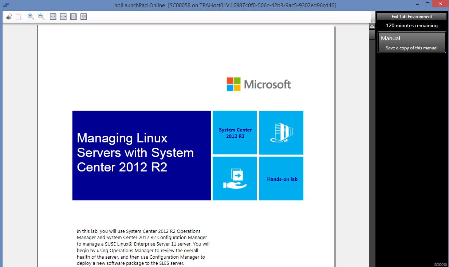
Task: Click the 120 minutes remaining text
Action: click(x=412, y=26)
